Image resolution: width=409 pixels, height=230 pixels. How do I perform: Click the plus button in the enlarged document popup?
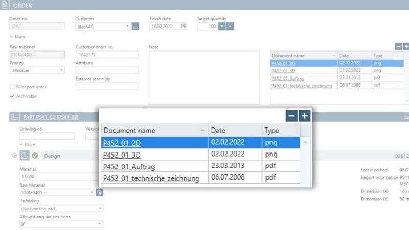[304, 116]
